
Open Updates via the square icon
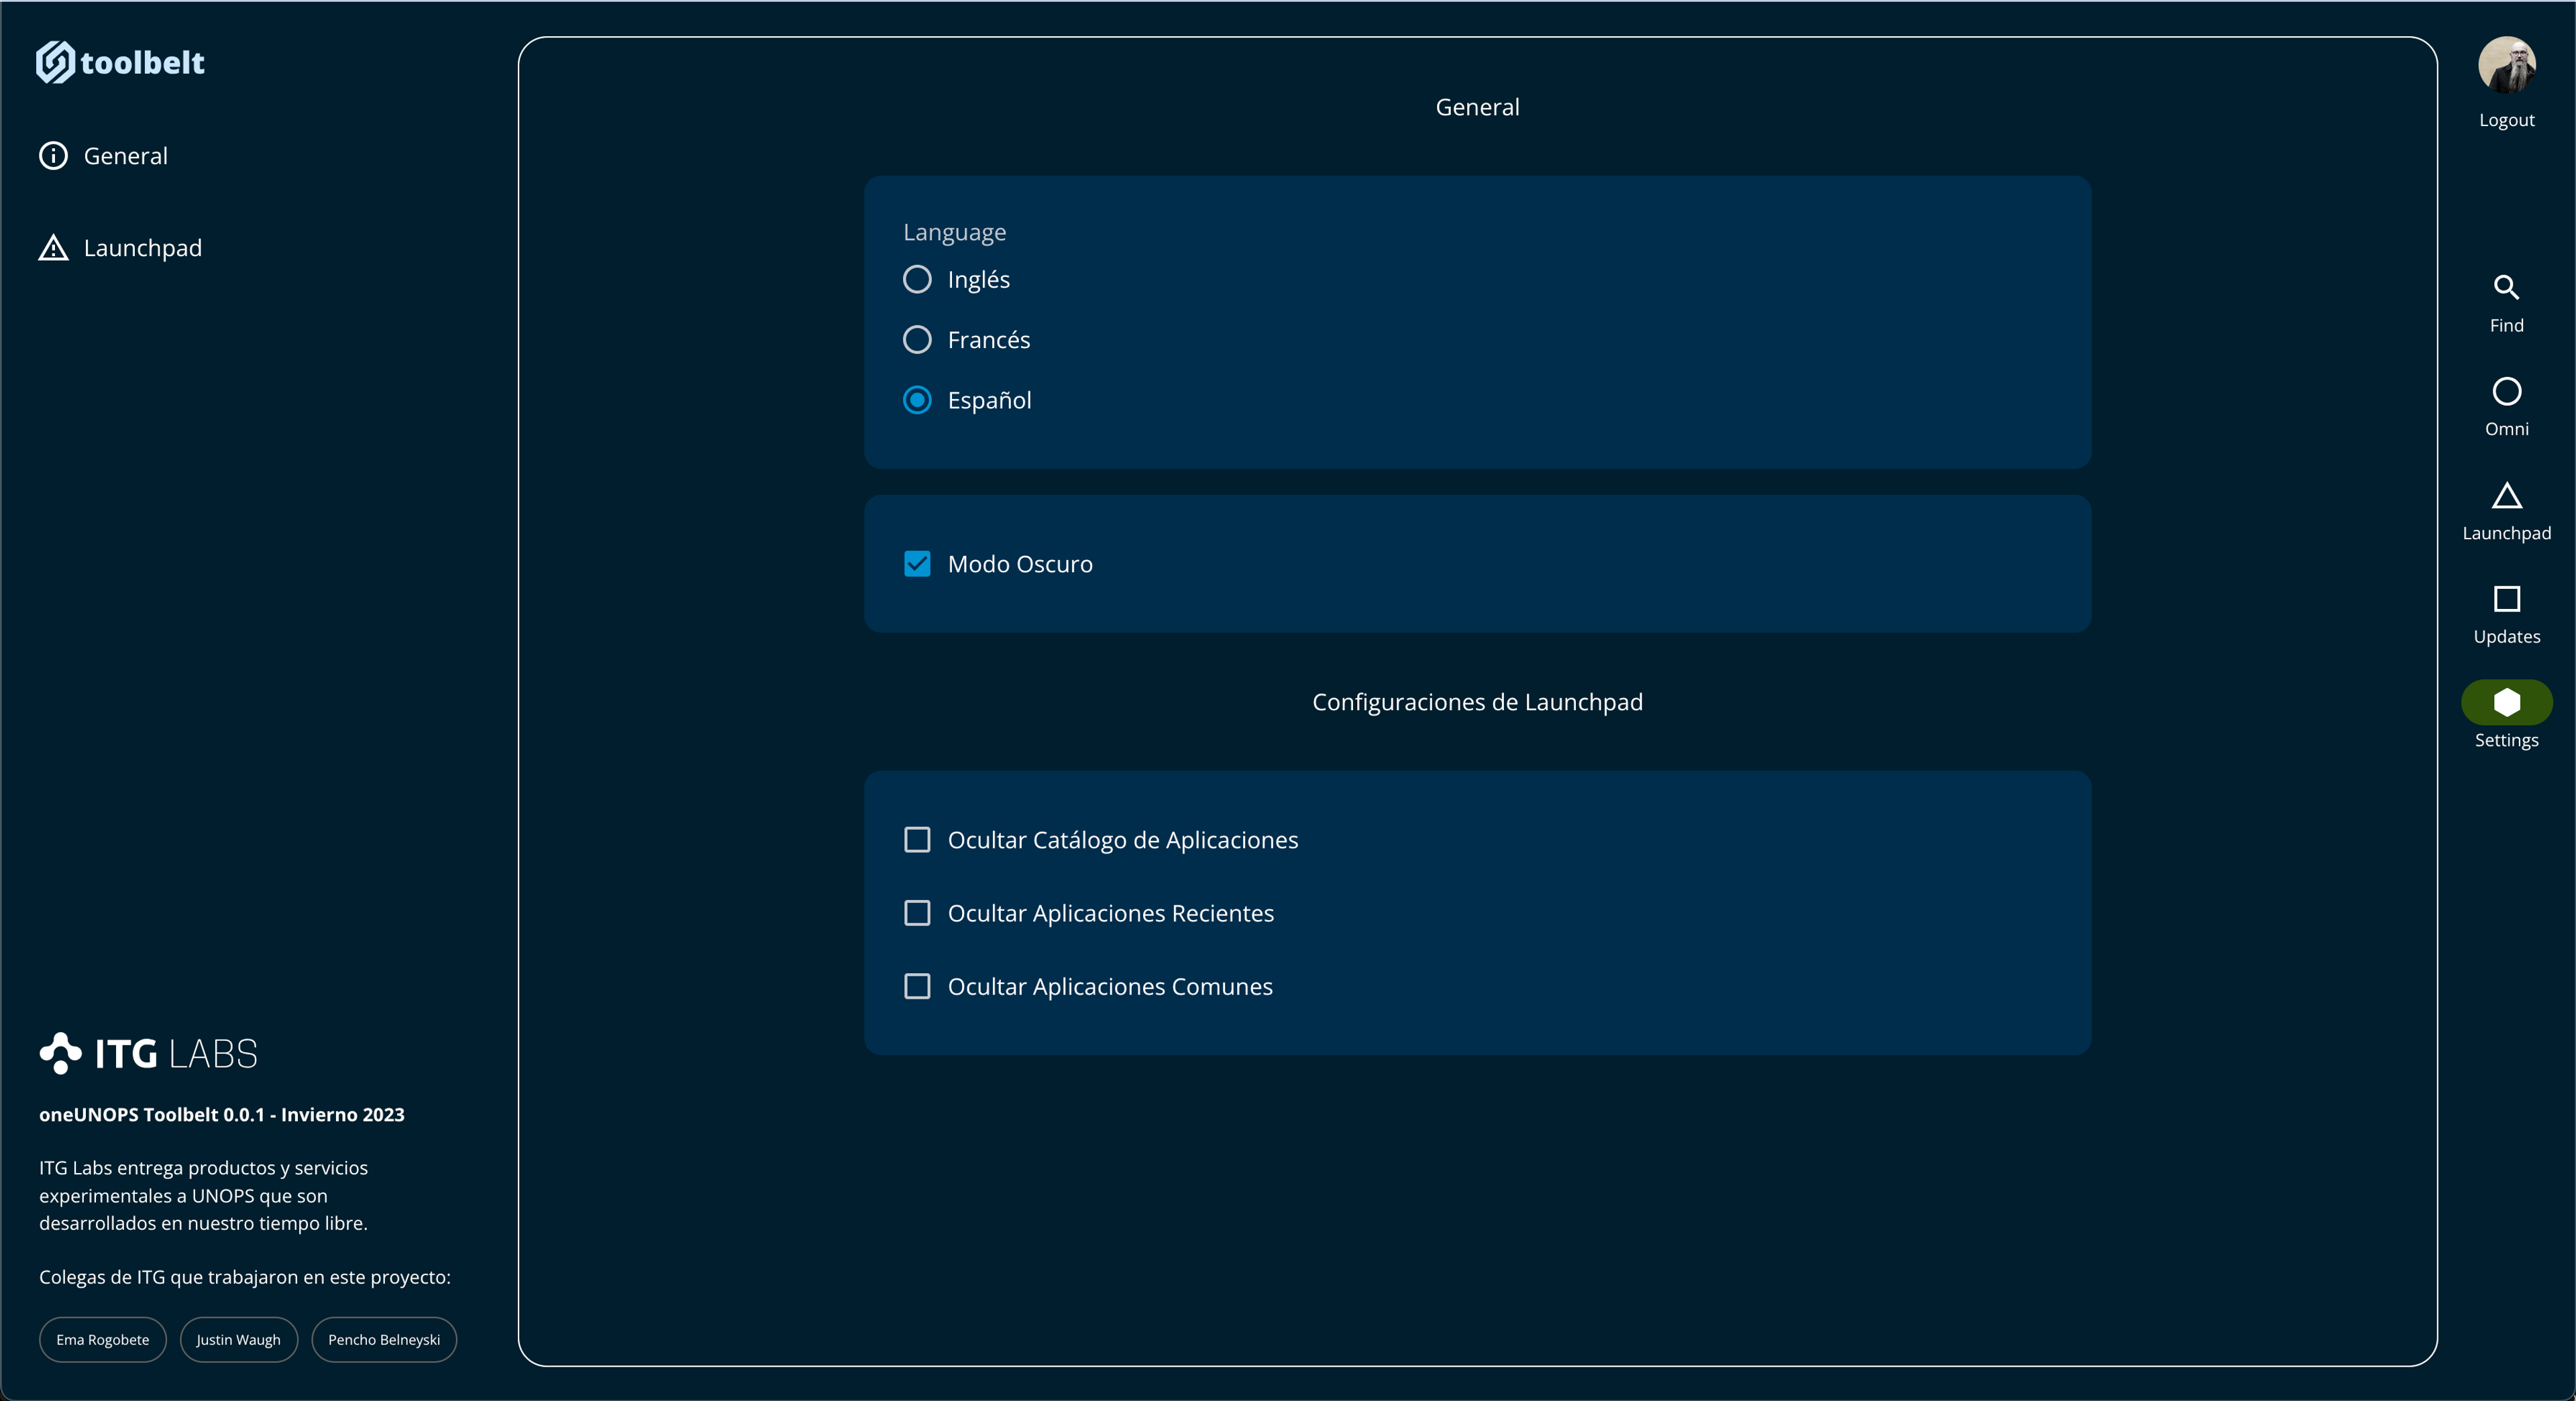coord(2505,599)
